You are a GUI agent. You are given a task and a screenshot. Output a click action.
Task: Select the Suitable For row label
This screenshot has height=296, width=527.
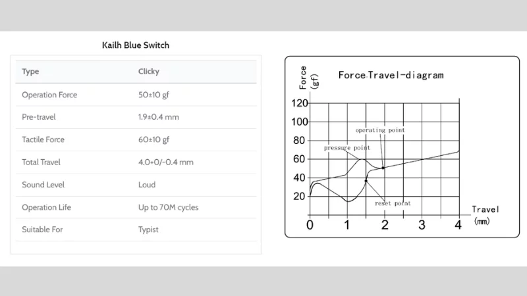(x=42, y=230)
